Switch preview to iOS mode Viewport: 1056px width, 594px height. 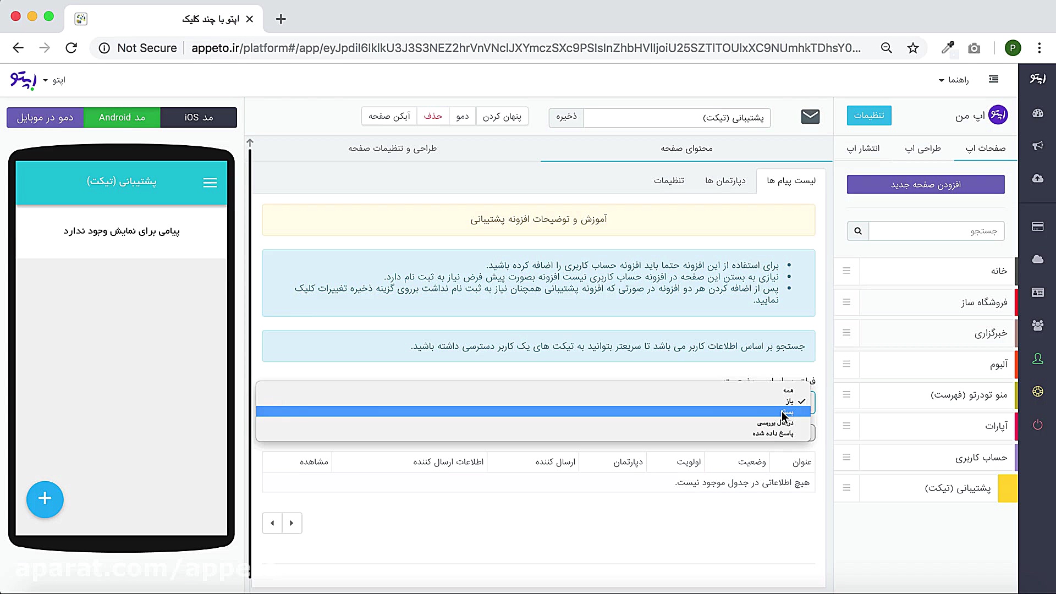199,118
